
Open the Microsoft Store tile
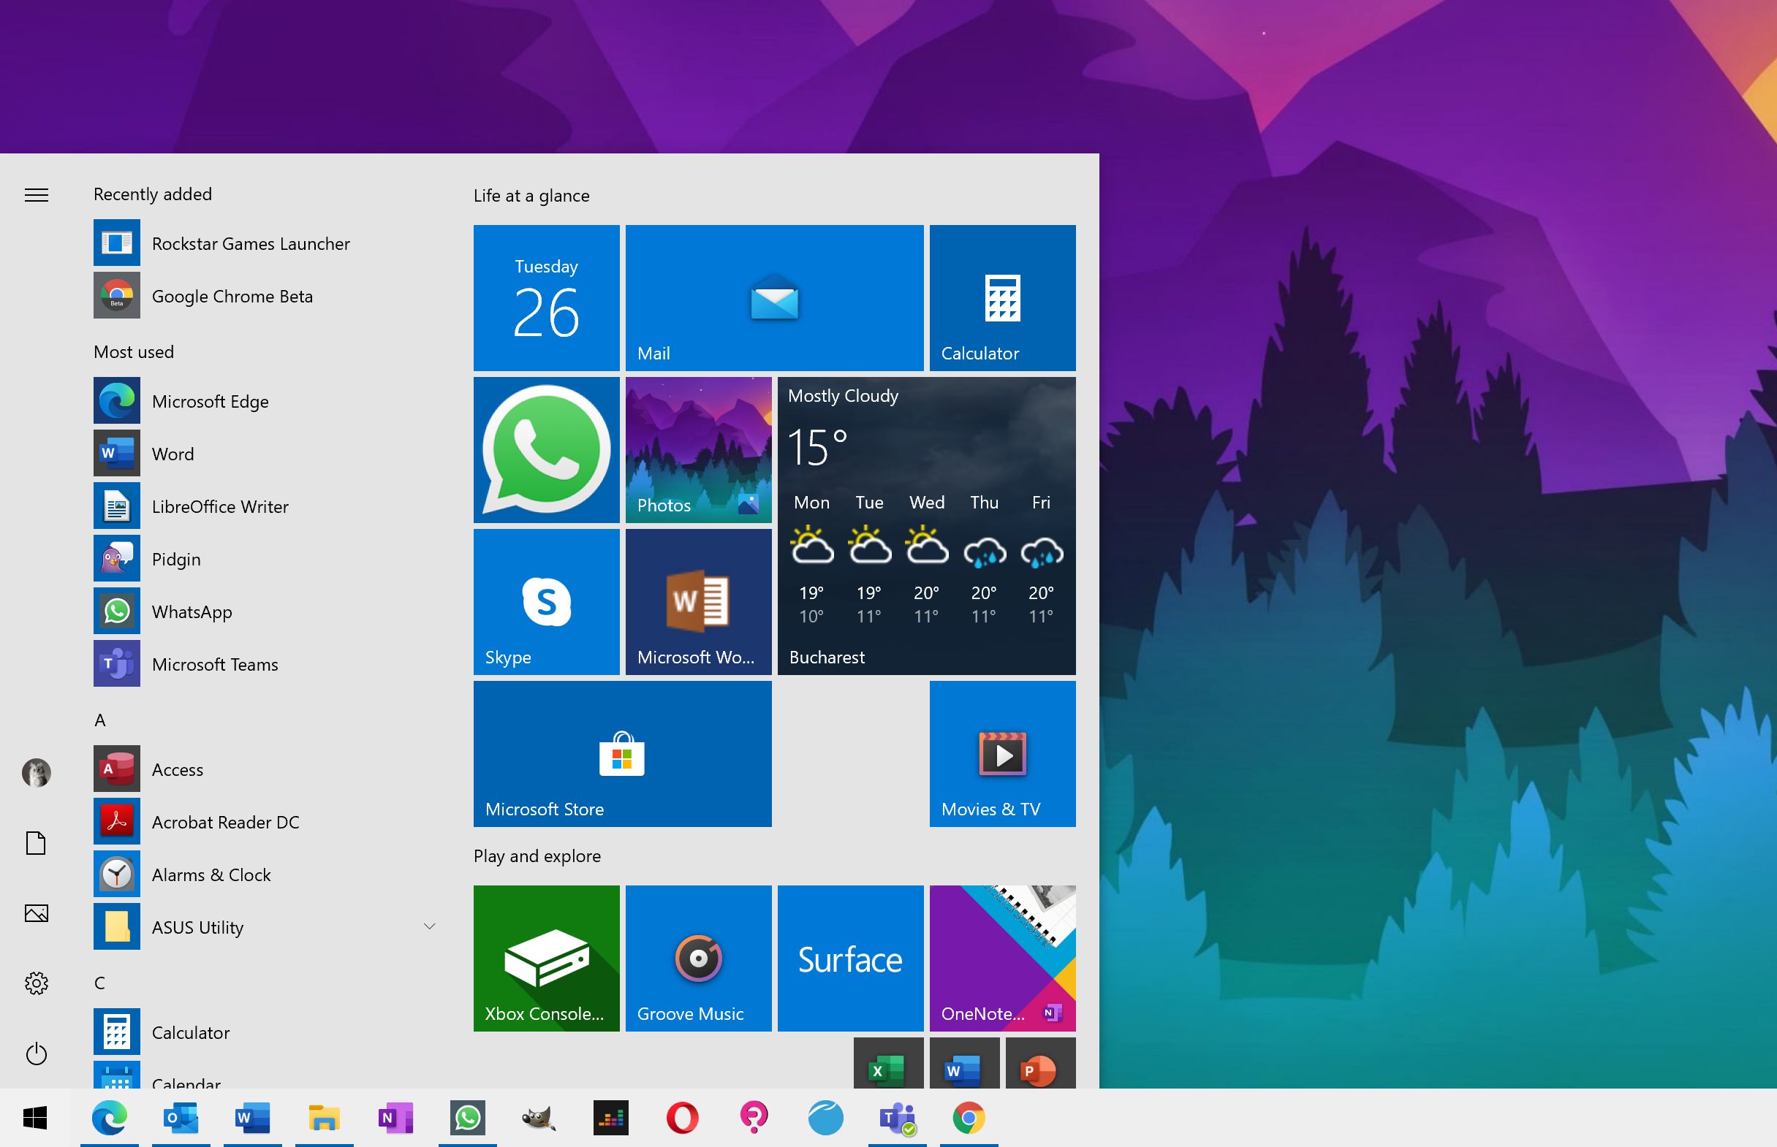(x=622, y=754)
